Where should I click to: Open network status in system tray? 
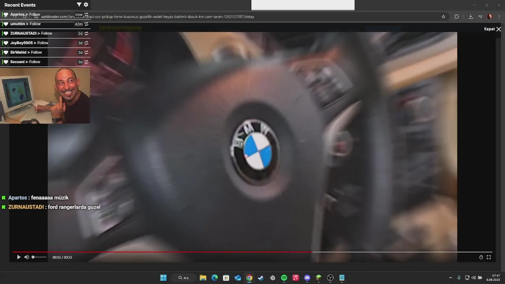467,278
